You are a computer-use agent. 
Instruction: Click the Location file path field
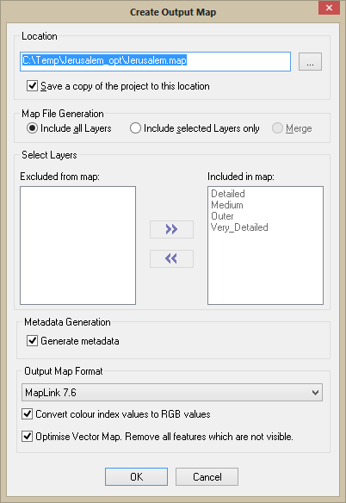pyautogui.click(x=155, y=61)
